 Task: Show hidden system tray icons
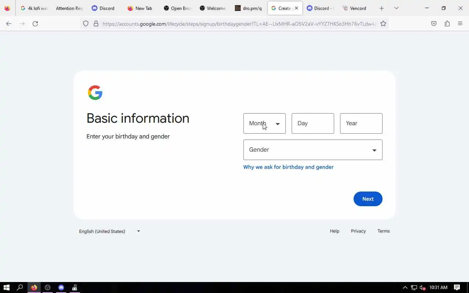coord(405,288)
